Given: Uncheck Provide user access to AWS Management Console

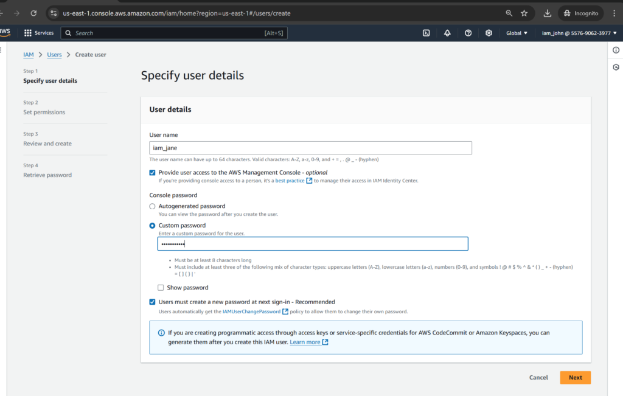Looking at the screenshot, I should pyautogui.click(x=153, y=173).
